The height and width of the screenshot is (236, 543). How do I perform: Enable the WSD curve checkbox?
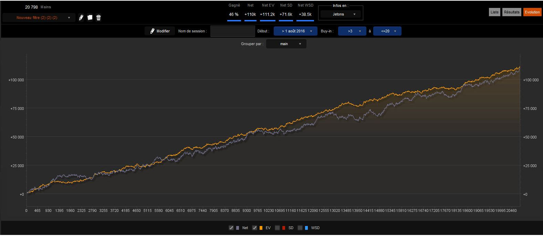[x=300, y=228]
